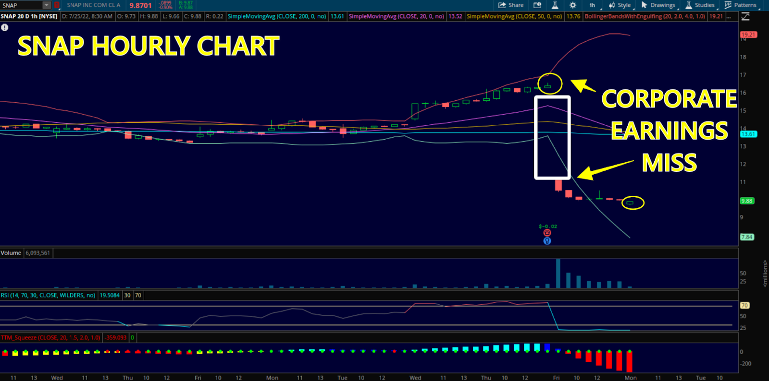The width and height of the screenshot is (769, 381).
Task: Open the Drawings menu
Action: [x=659, y=5]
